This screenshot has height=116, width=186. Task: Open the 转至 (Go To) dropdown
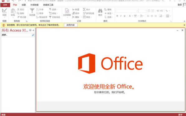click(108, 13)
